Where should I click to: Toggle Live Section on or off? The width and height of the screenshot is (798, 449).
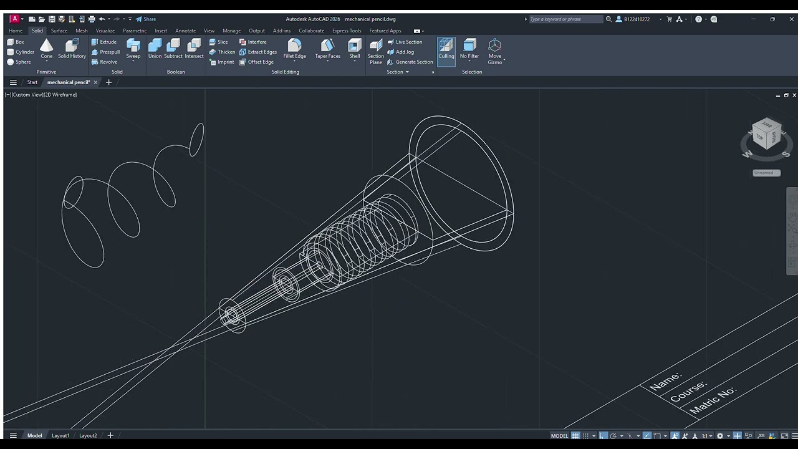tap(405, 42)
